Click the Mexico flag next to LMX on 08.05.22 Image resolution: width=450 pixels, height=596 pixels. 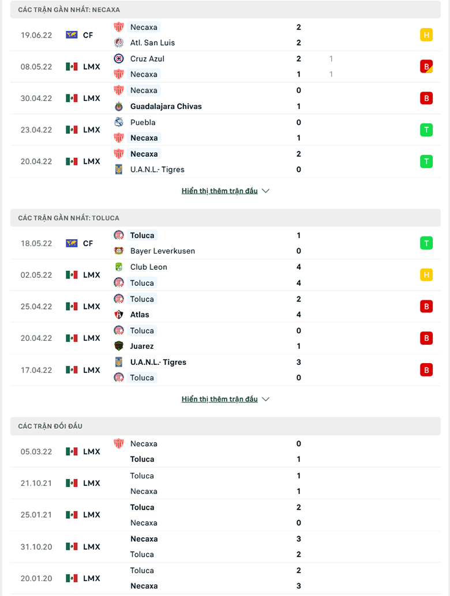point(72,66)
